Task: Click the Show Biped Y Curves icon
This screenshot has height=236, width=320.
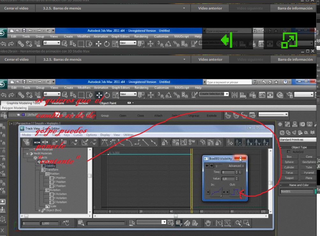Action: [257, 142]
